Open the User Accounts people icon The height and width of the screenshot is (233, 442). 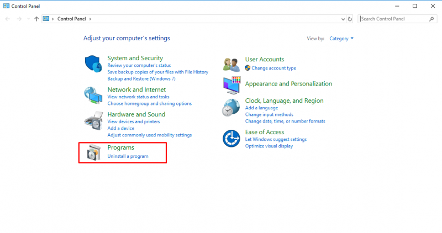[231, 65]
